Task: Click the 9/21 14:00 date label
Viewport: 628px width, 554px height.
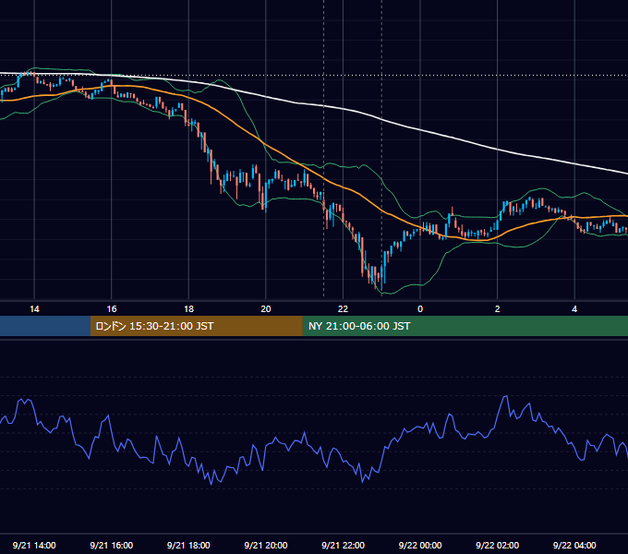Action: coord(34,545)
